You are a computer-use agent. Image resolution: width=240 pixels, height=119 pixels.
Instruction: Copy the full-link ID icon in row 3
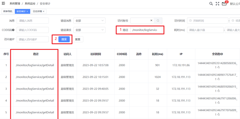(219, 91)
